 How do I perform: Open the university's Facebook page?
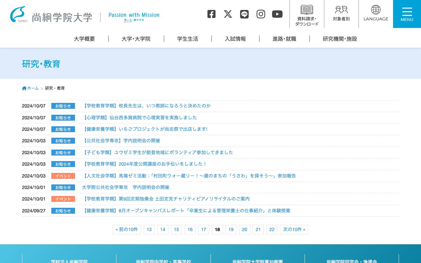(211, 14)
